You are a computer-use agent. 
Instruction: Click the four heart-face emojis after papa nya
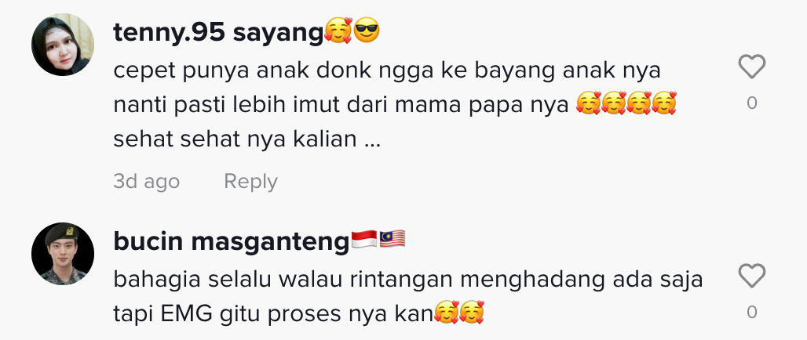click(x=626, y=103)
